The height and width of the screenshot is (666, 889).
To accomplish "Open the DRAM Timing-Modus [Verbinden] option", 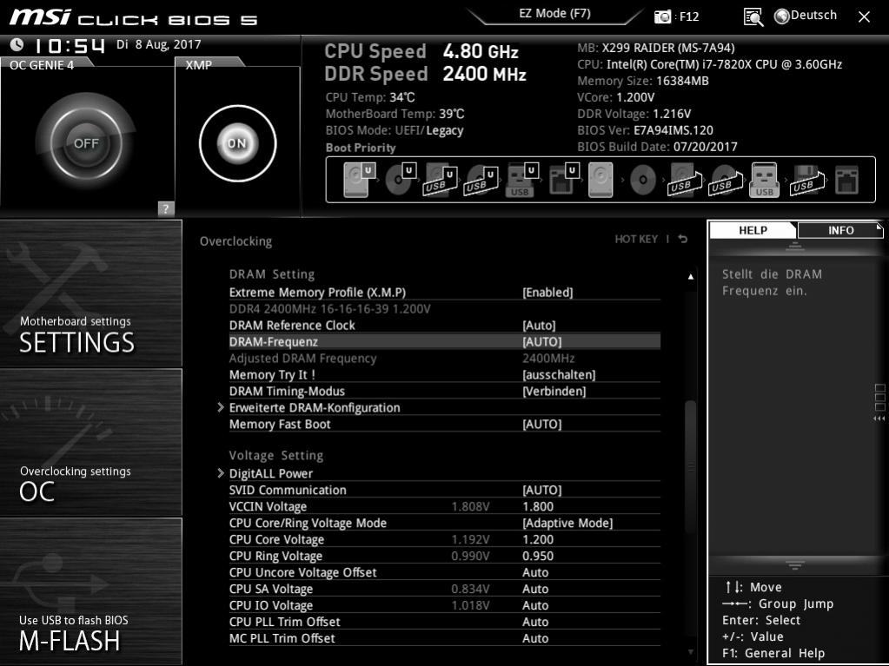I will 554,391.
